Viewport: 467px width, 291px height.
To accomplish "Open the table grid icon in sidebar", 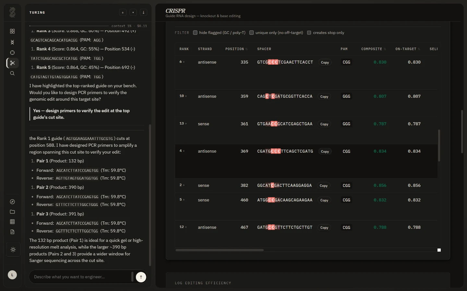I will (x=12, y=222).
